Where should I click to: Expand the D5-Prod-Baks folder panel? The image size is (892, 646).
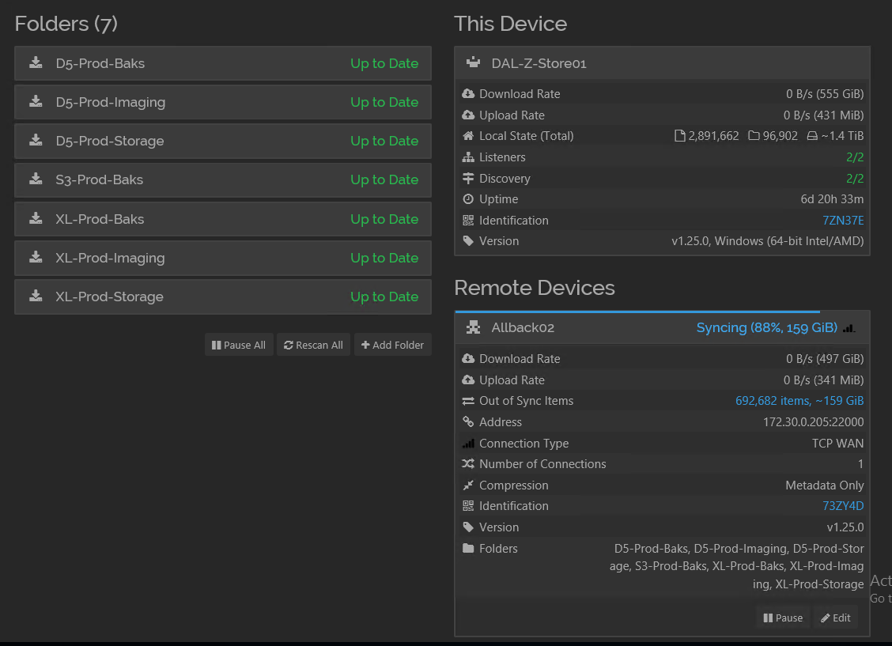tap(223, 63)
